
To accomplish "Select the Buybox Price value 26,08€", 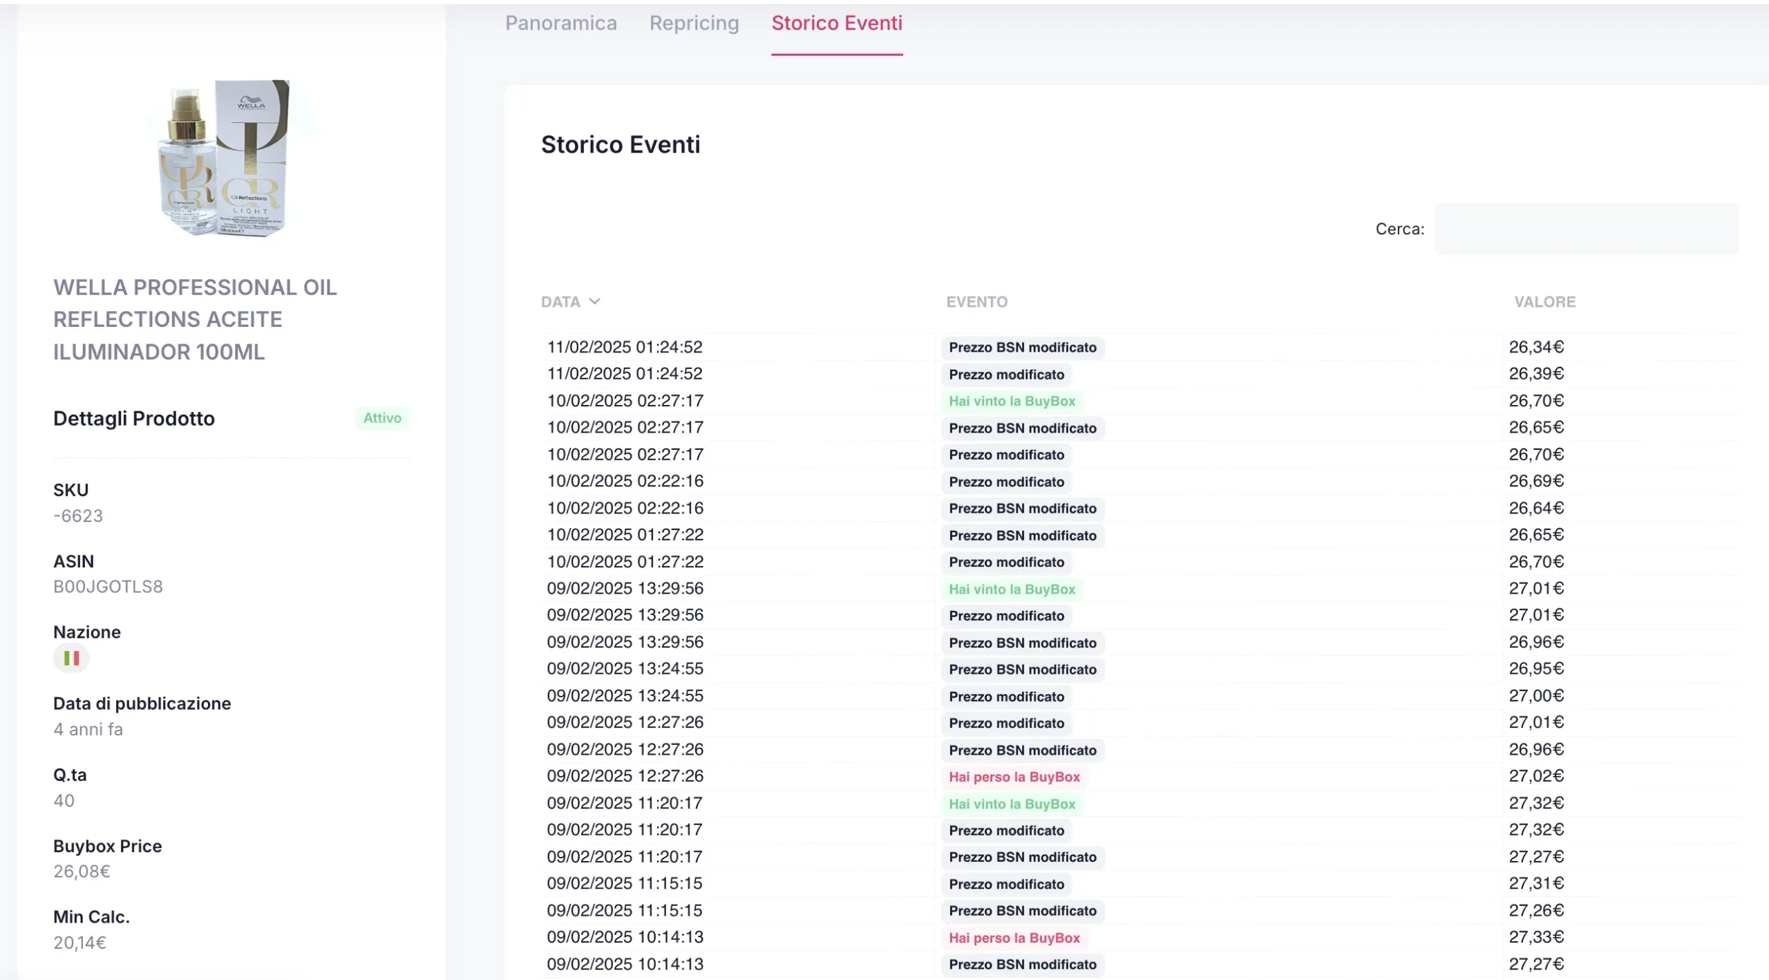I will [x=82, y=871].
